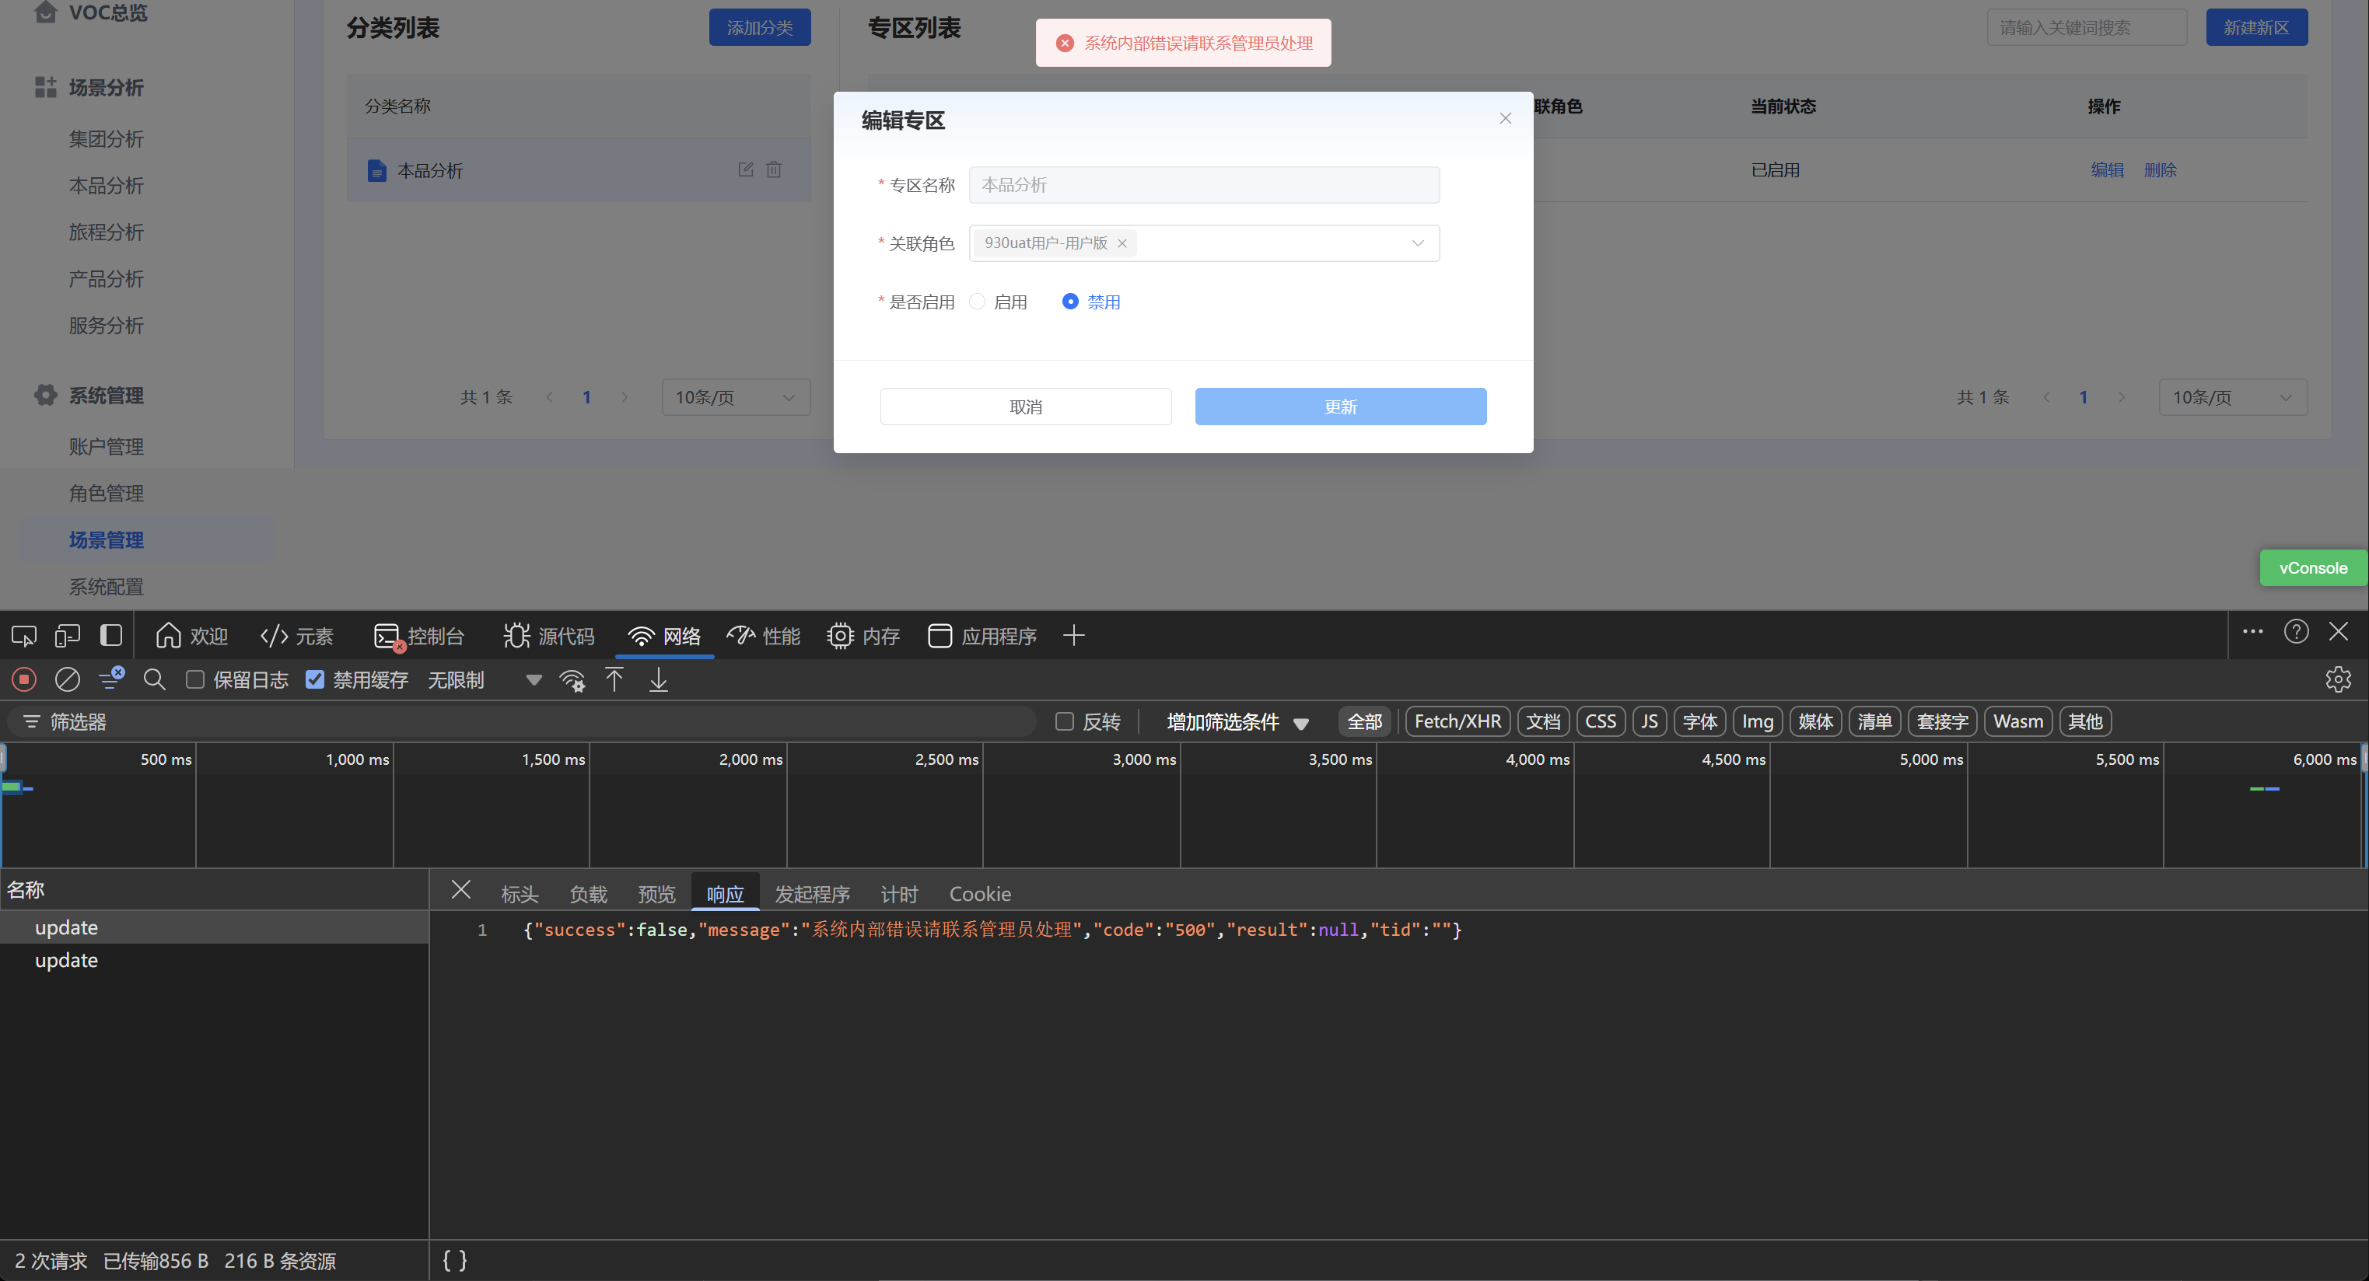Click the record network log icon

[x=24, y=680]
